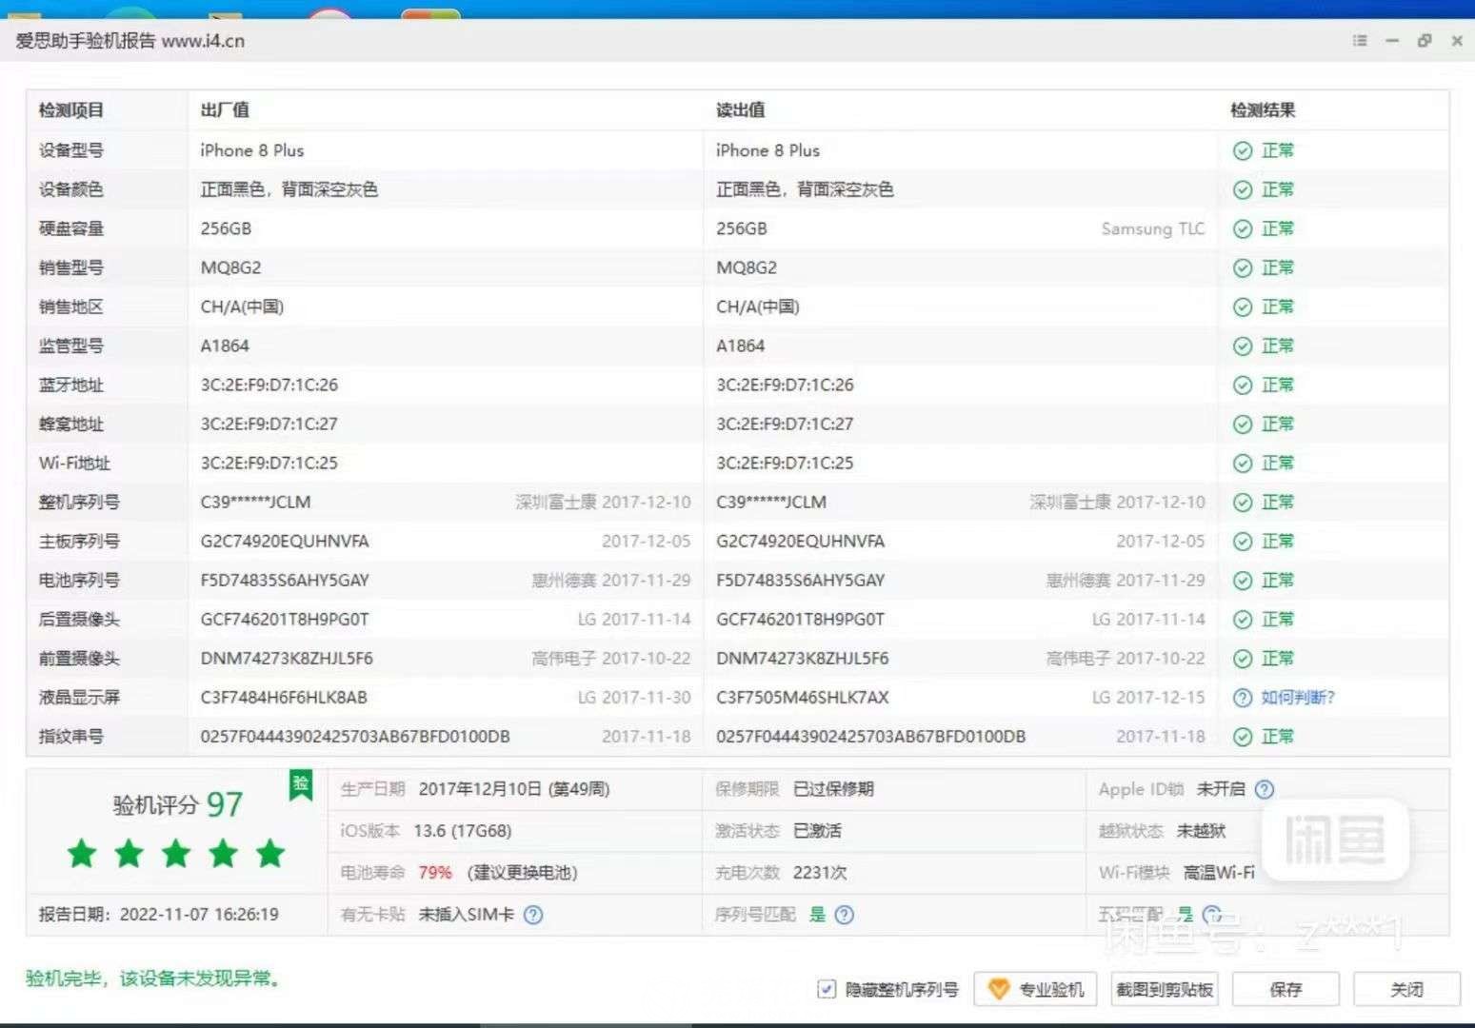
Task: Click the 验机完毕 status message
Action: pyautogui.click(x=154, y=979)
